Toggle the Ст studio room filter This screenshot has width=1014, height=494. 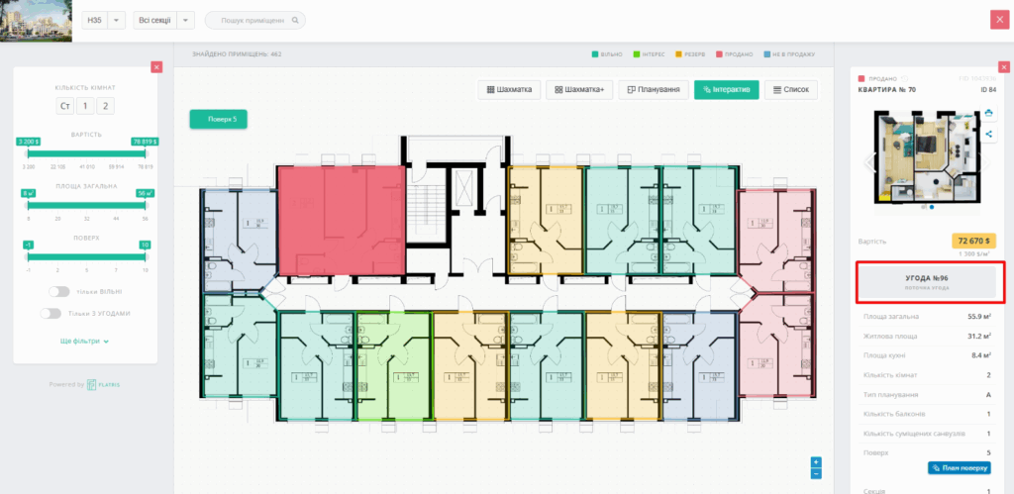[x=64, y=106]
